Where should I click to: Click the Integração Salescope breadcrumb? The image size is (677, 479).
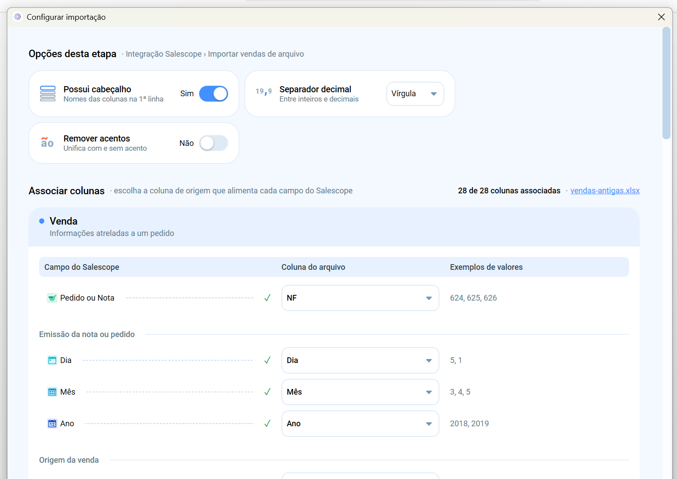click(x=164, y=54)
